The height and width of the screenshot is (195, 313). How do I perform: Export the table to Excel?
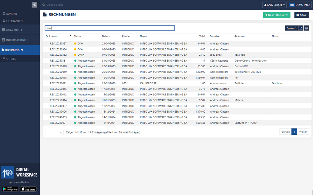tap(301, 28)
